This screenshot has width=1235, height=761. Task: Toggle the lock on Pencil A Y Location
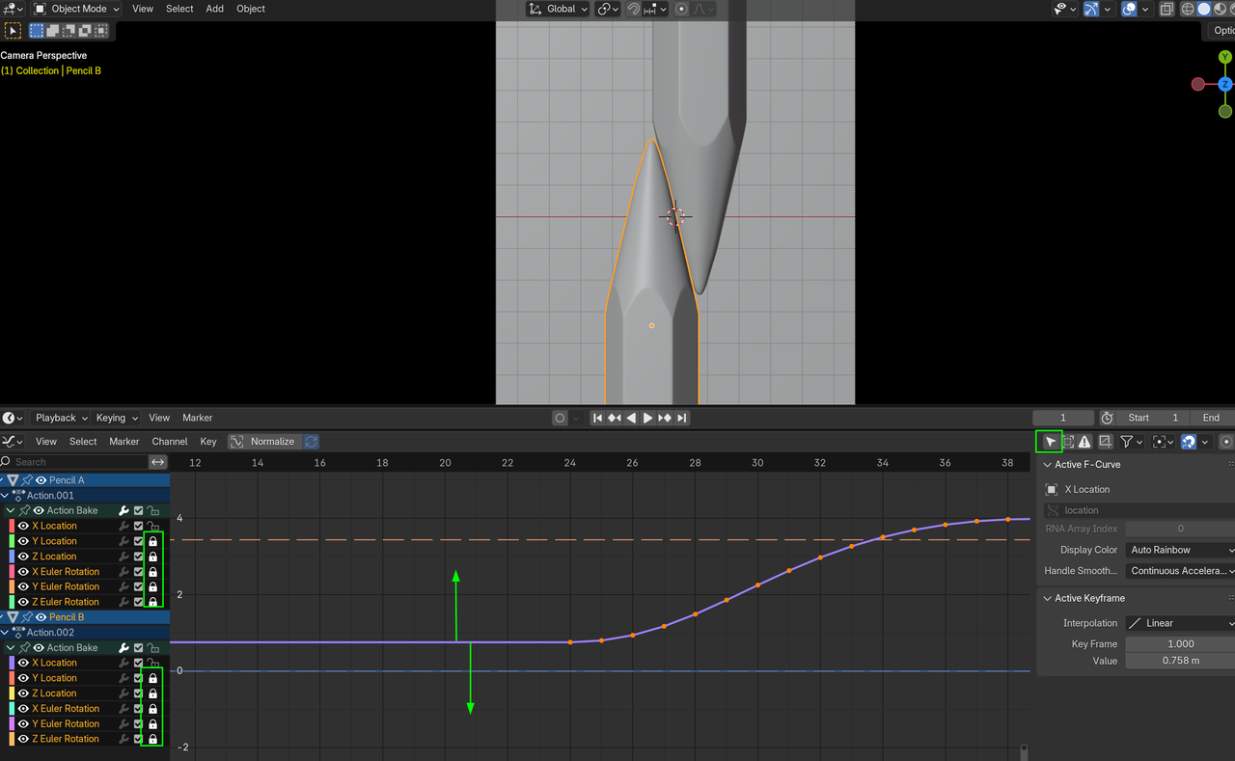coord(152,541)
